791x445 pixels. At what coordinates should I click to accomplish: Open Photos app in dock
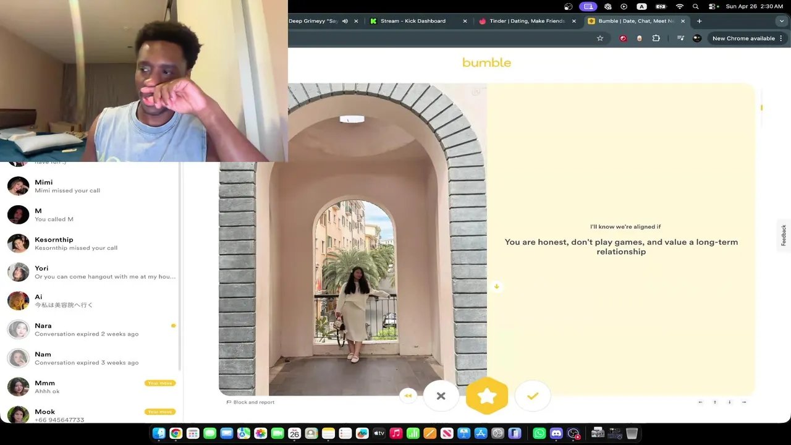(260, 433)
